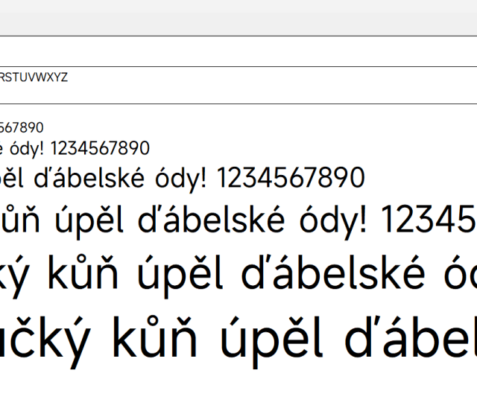477x417 pixels.
Task: Click 'ódy!' in the line ending in 12345
Action: coord(338,220)
